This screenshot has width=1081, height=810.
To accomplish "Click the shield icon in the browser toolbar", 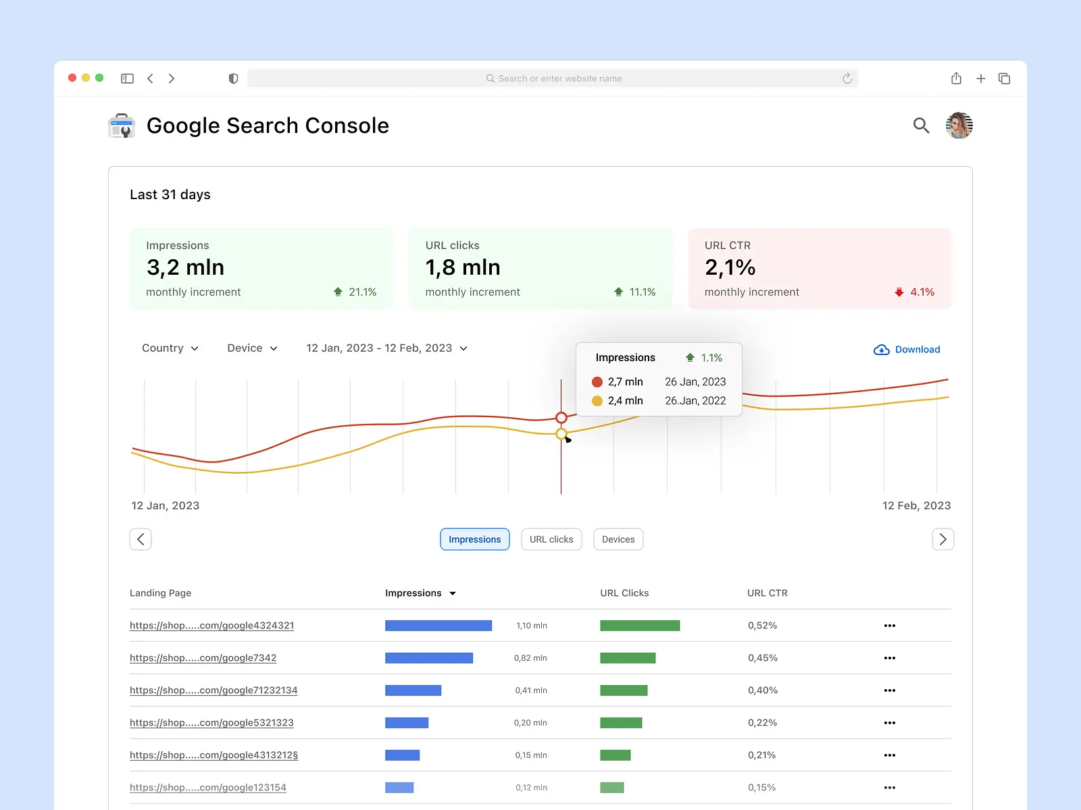I will coord(233,78).
